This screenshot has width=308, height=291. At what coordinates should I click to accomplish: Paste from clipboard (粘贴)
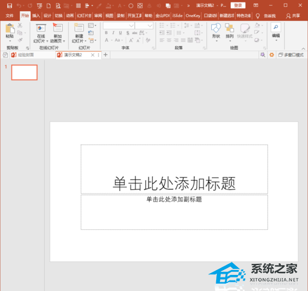(x=10, y=32)
